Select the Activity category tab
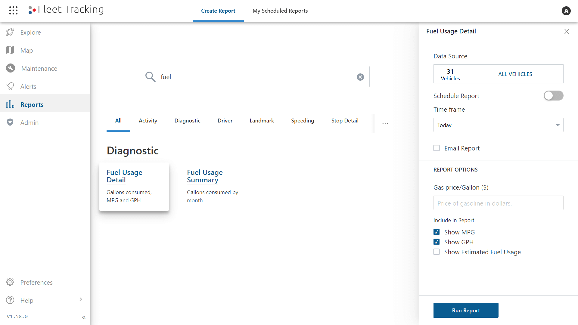The image size is (578, 325). (148, 121)
